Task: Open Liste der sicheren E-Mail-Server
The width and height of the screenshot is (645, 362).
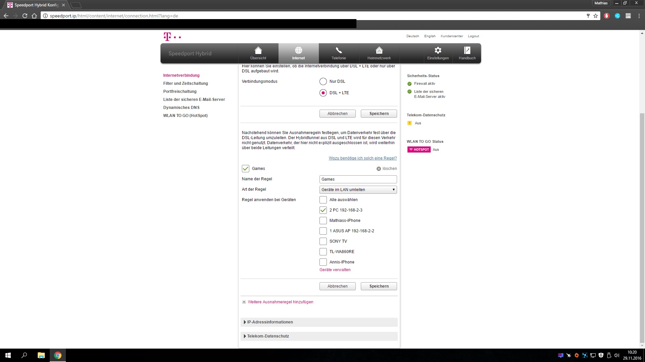Action: point(194,100)
